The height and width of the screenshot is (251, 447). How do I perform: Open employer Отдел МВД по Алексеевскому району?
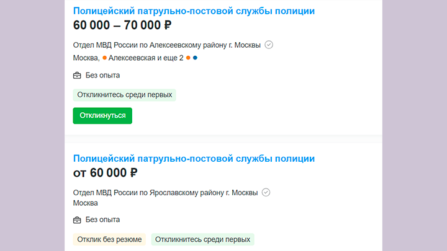(167, 45)
